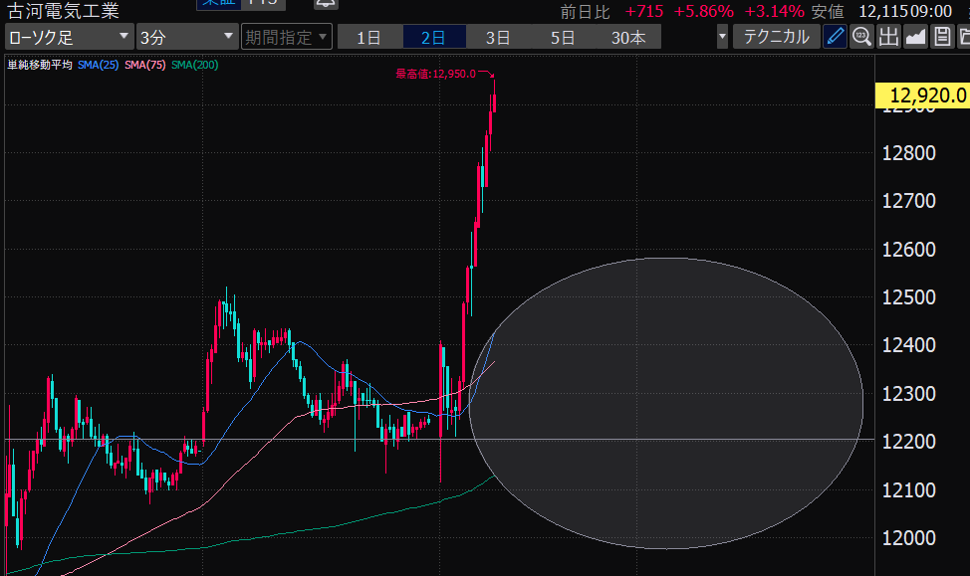Click the 出 output icon button

point(888,38)
